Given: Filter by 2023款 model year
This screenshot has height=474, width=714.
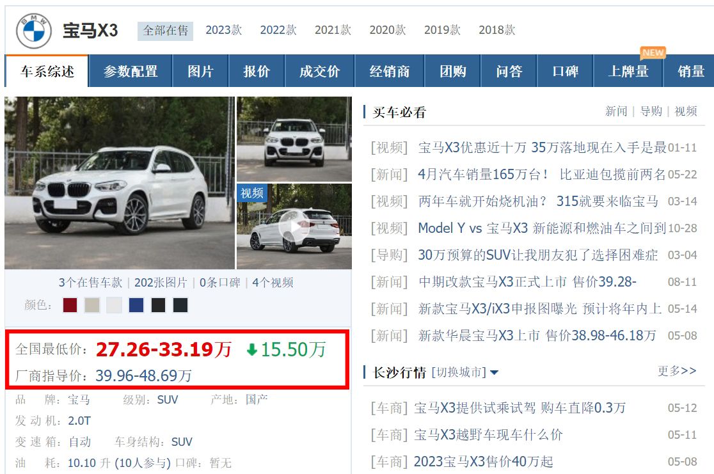Looking at the screenshot, I should tap(223, 30).
